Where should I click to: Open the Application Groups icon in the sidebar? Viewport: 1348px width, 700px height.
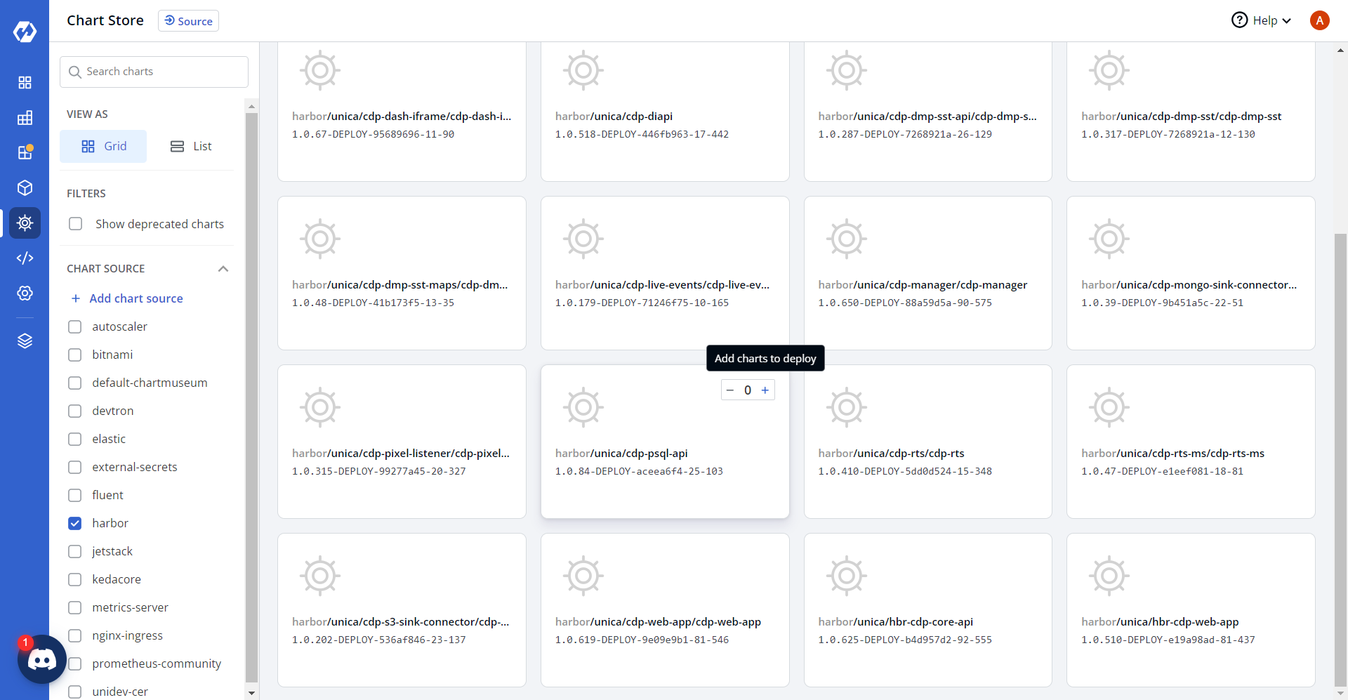click(25, 118)
